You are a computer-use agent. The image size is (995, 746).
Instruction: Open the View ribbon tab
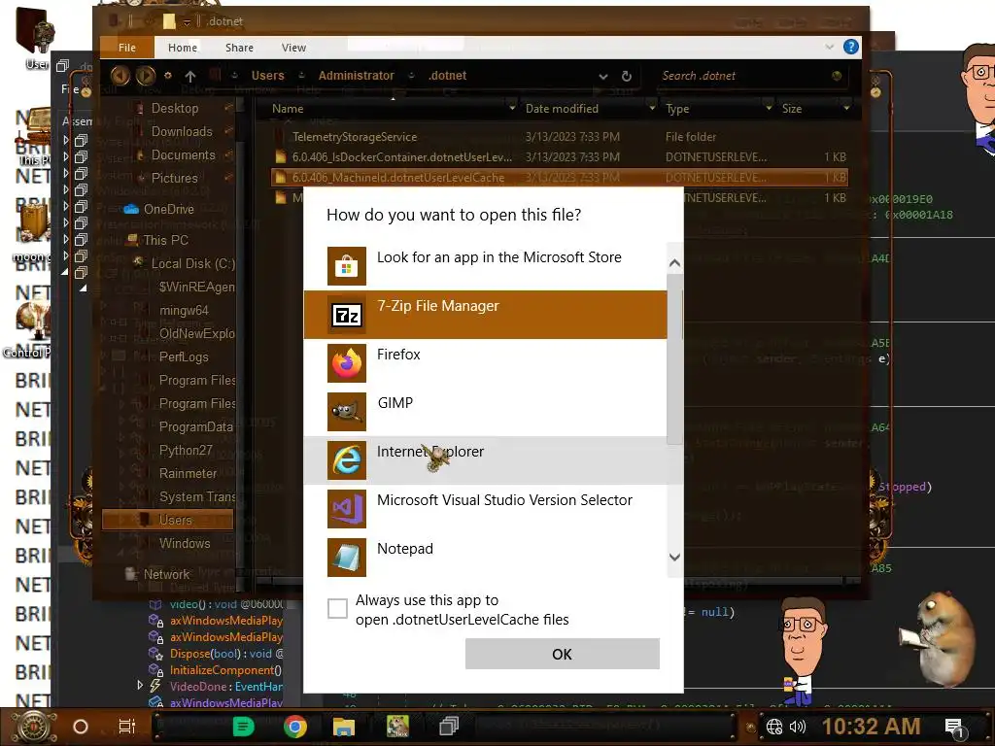pyautogui.click(x=293, y=48)
